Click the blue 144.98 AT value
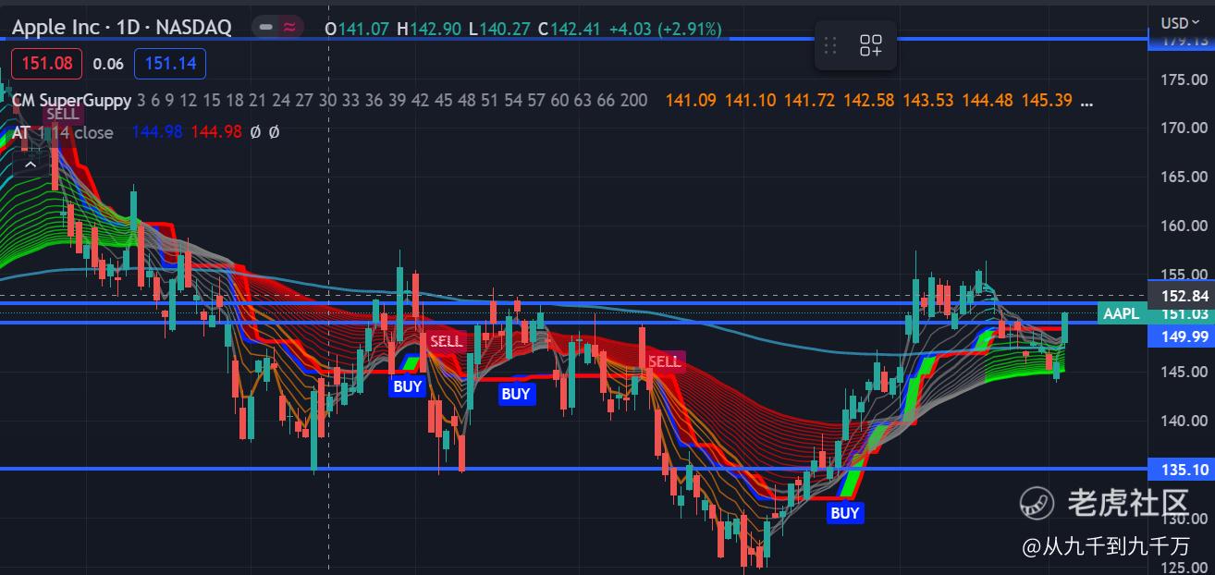1215x575 pixels. (157, 132)
